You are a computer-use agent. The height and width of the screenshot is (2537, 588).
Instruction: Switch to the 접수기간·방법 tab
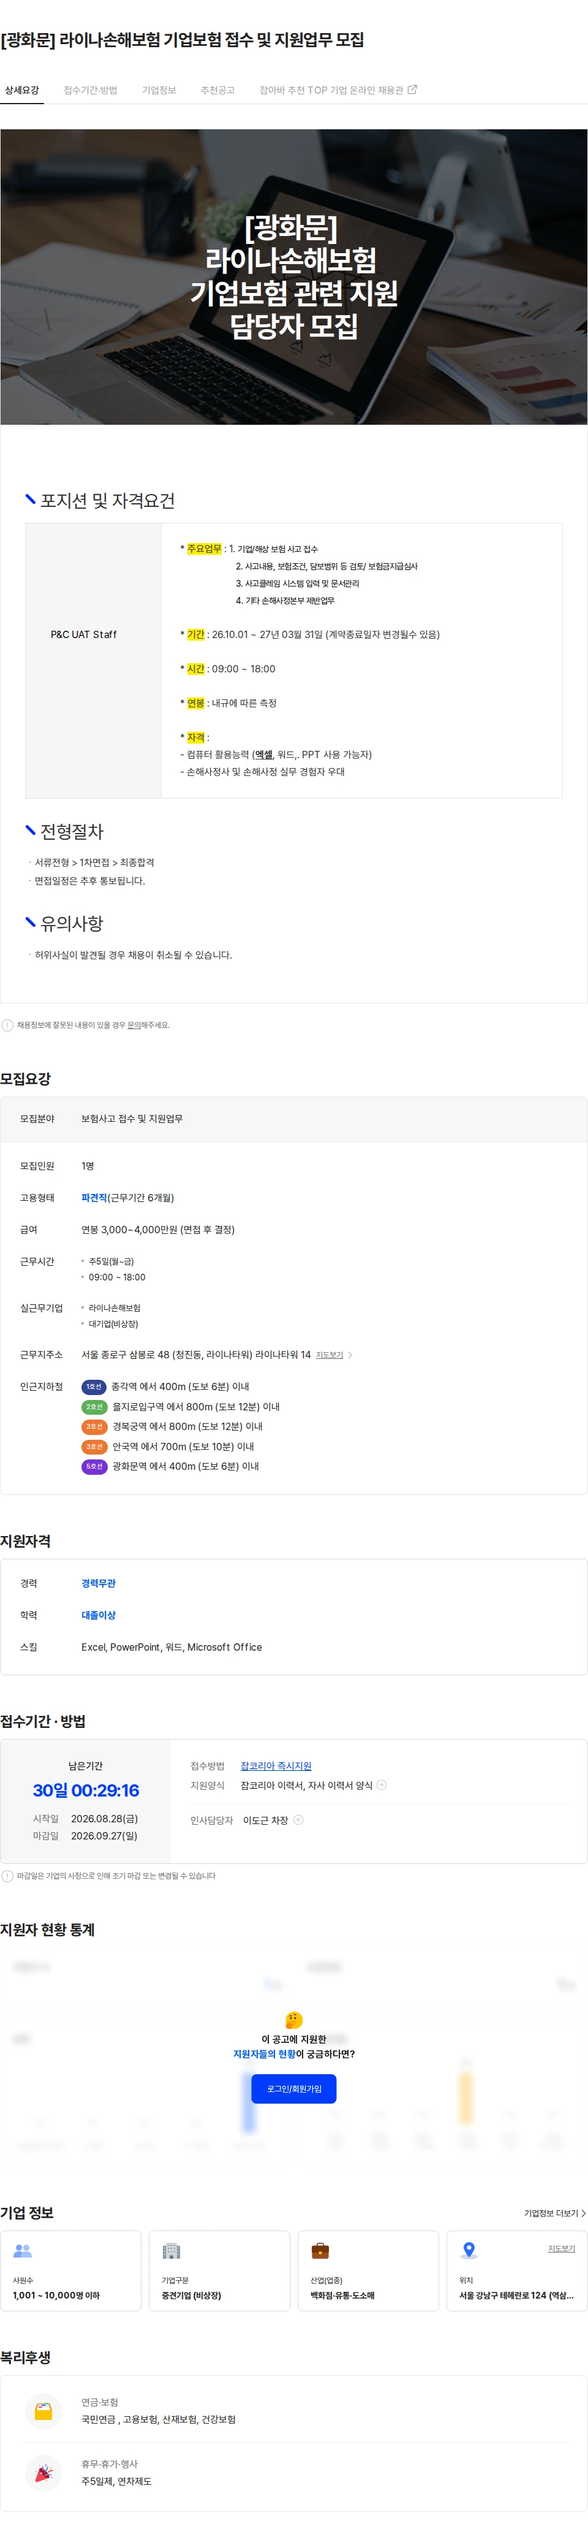(x=91, y=89)
